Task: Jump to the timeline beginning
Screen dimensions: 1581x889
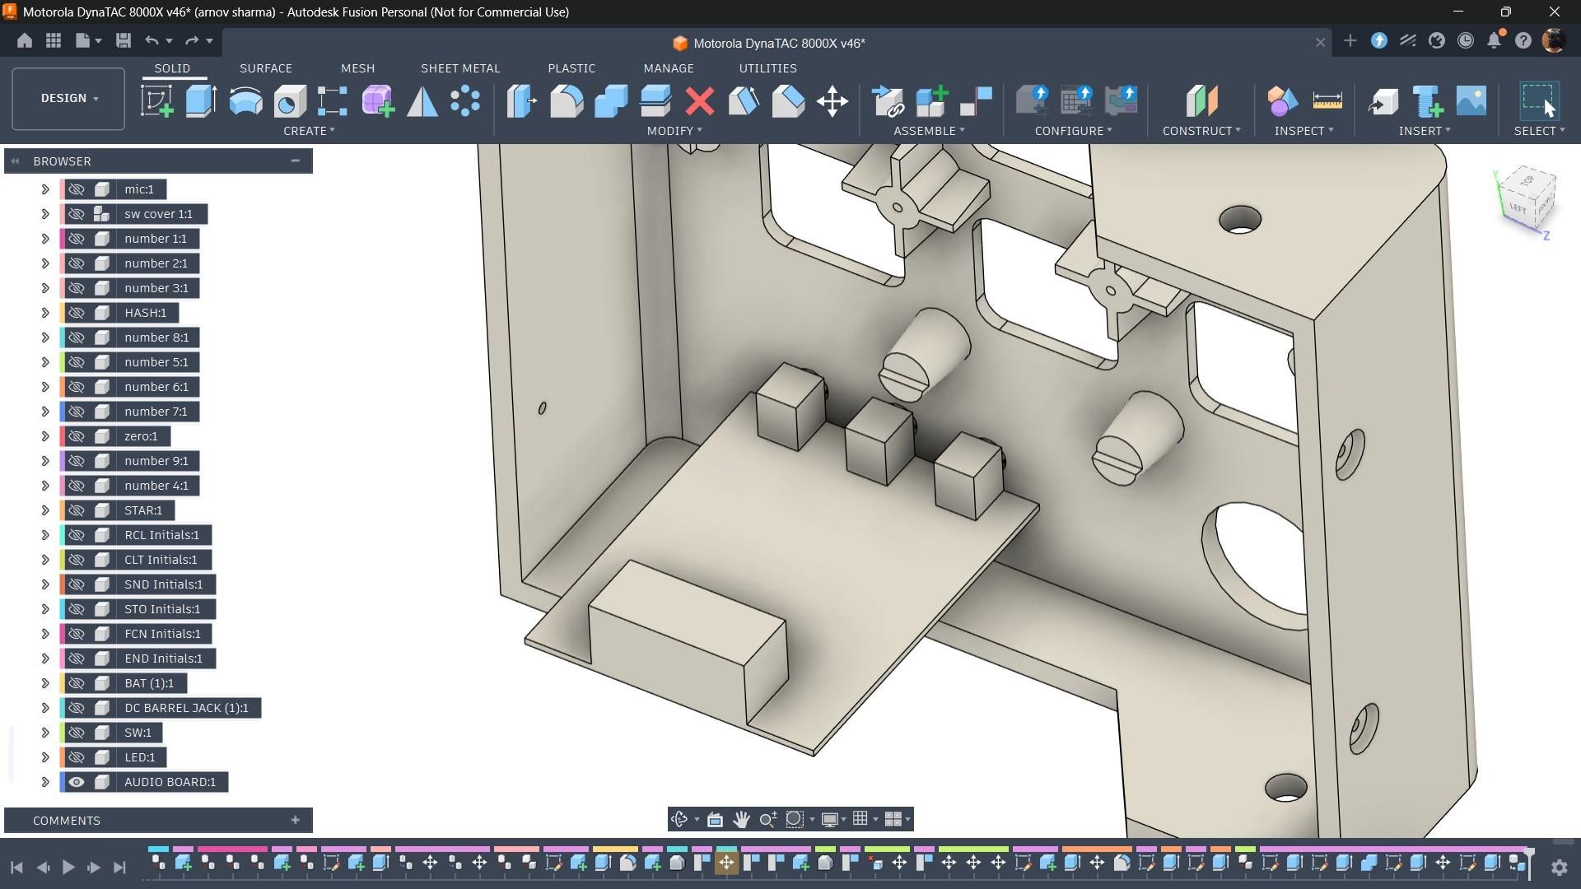Action: [x=16, y=867]
